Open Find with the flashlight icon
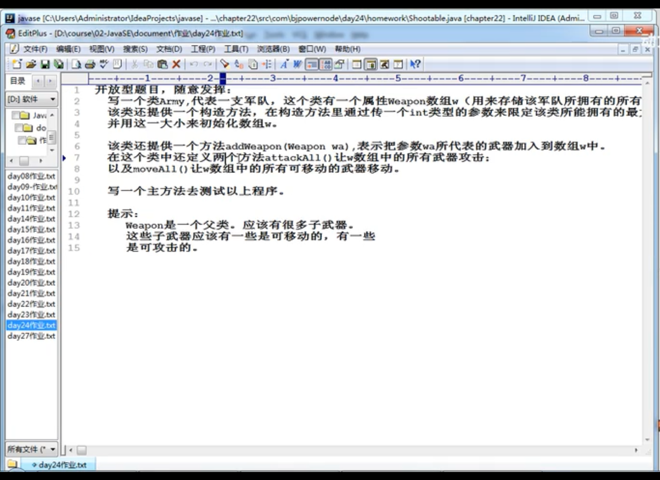 (x=225, y=64)
